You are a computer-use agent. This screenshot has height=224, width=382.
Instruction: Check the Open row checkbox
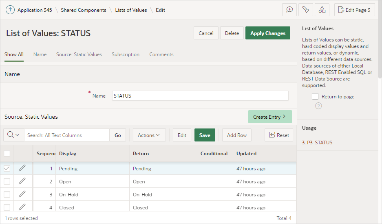pyautogui.click(x=7, y=181)
